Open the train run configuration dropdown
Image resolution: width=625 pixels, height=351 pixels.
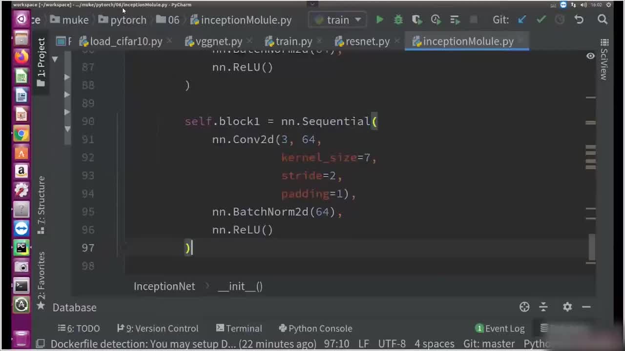pos(338,20)
